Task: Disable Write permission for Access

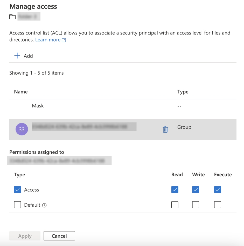Action: pyautogui.click(x=196, y=190)
